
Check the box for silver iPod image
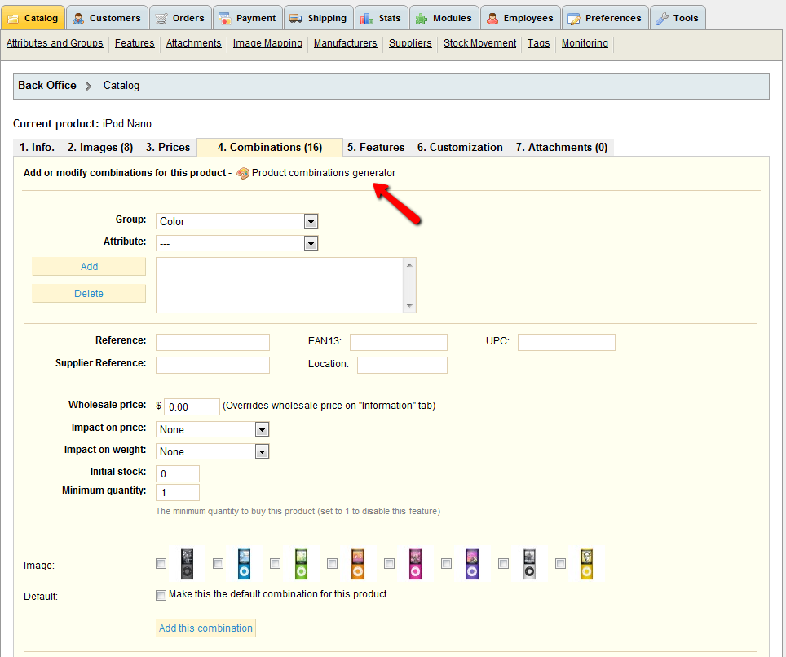pos(503,564)
